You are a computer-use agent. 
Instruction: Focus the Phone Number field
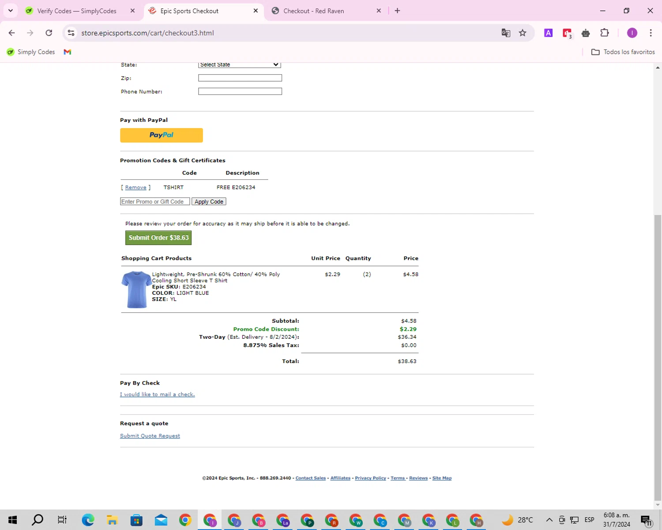tap(240, 91)
